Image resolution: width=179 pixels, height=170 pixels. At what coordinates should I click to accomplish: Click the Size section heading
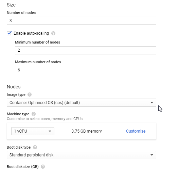pos(11,5)
